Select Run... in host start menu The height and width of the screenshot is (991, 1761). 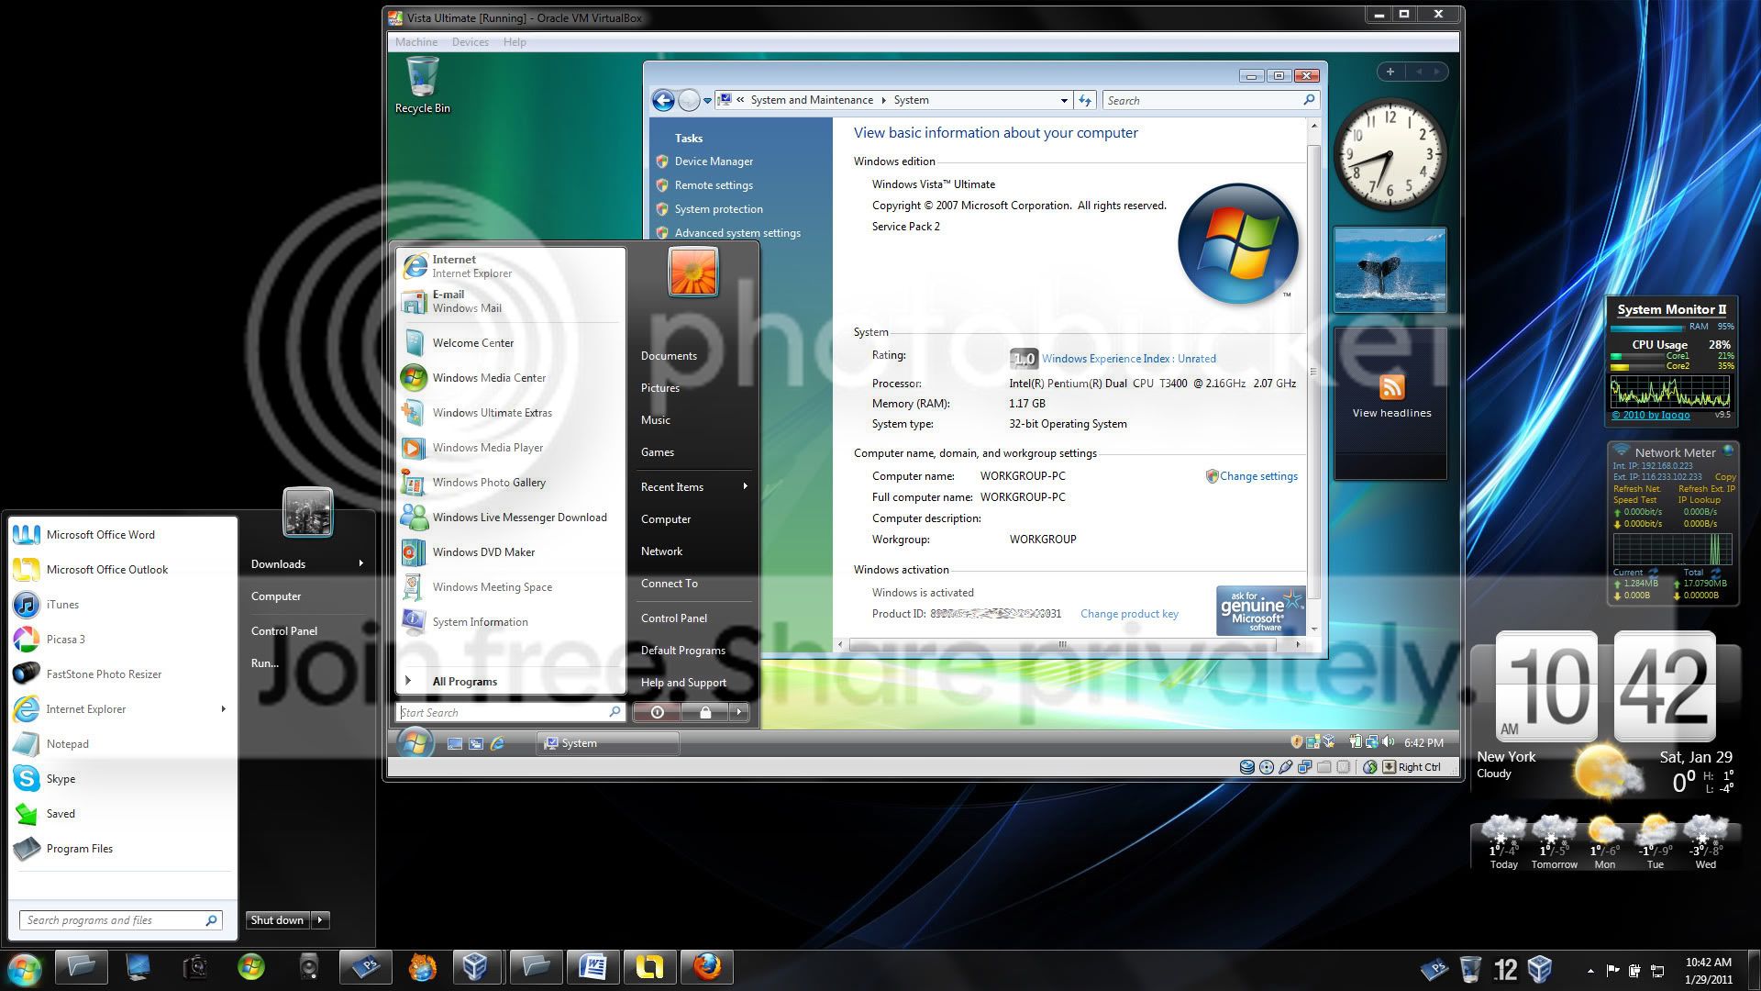(x=264, y=663)
